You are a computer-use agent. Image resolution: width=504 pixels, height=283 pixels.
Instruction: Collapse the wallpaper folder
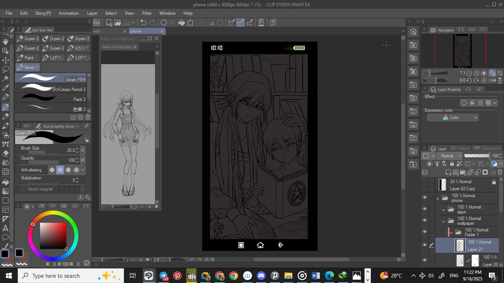click(443, 221)
